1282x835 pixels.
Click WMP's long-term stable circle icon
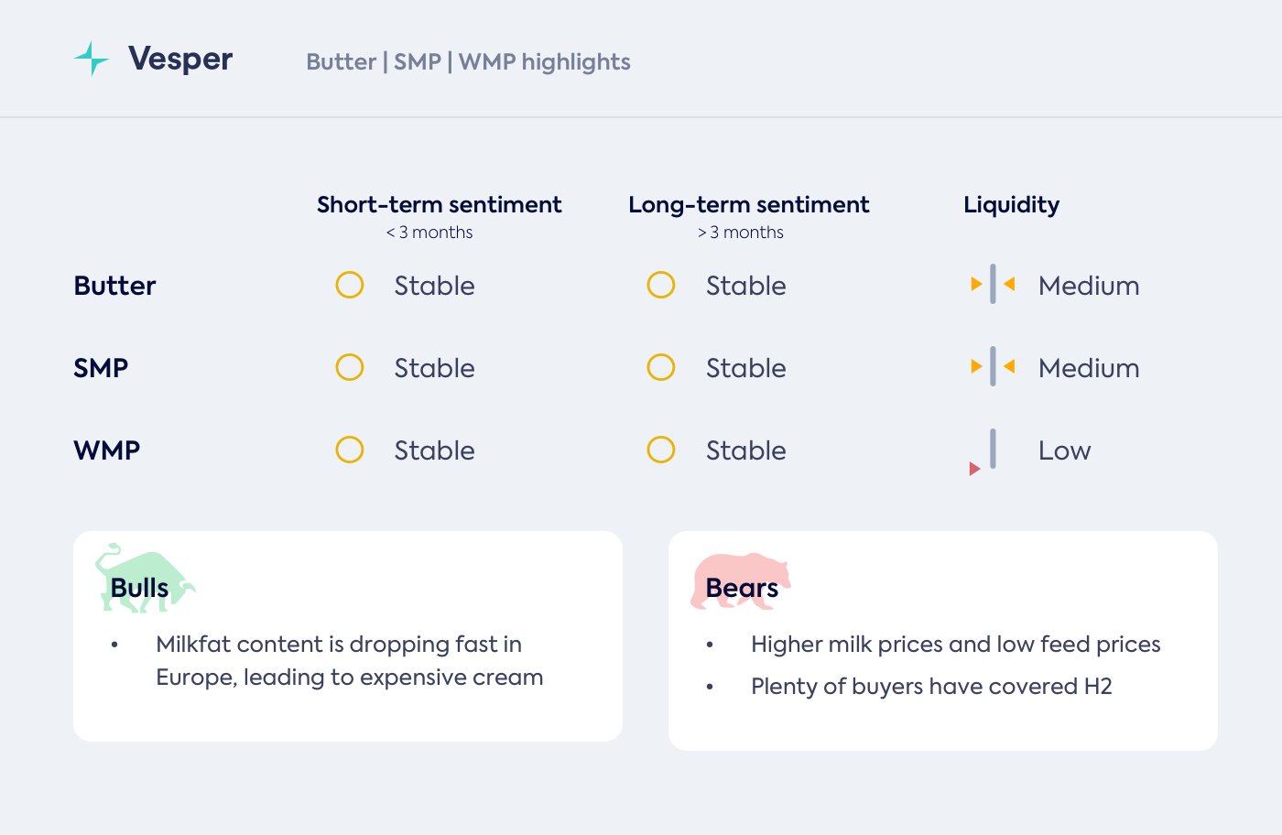(661, 450)
